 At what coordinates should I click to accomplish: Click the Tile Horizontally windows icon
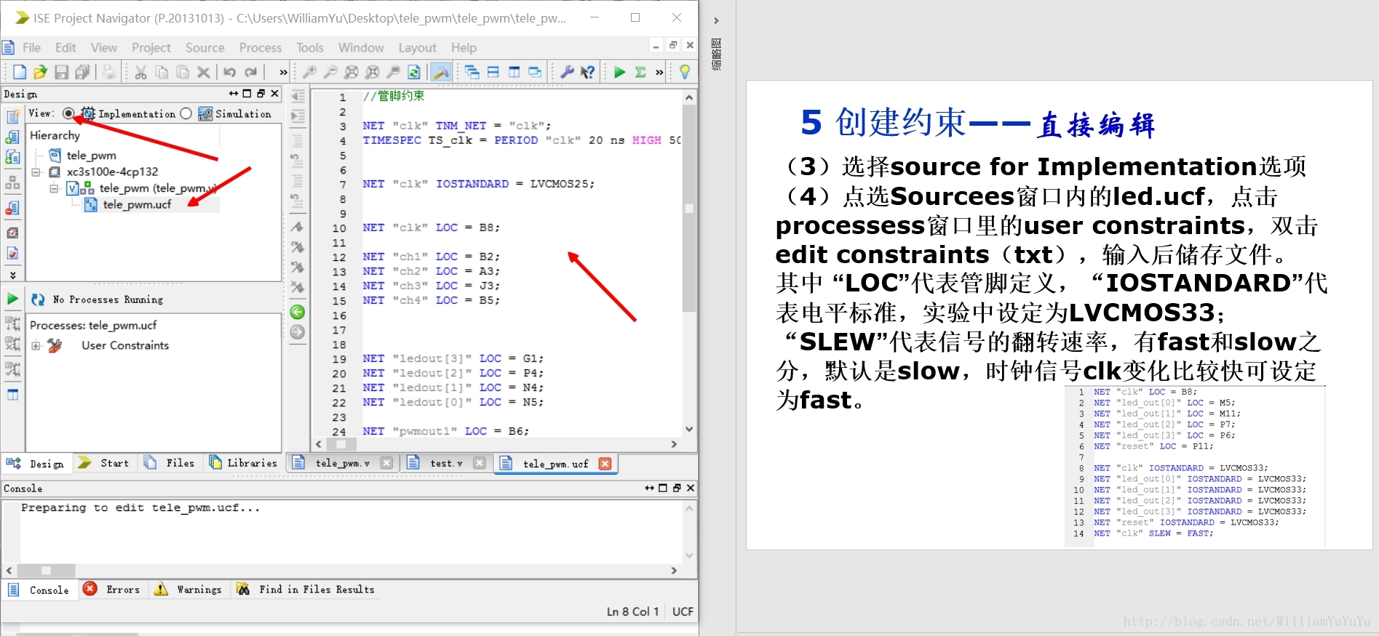(x=493, y=72)
